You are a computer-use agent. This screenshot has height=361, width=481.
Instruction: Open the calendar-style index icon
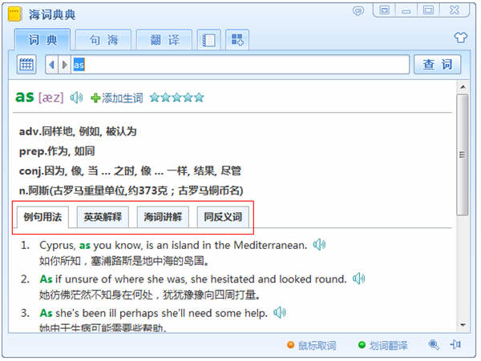(26, 65)
